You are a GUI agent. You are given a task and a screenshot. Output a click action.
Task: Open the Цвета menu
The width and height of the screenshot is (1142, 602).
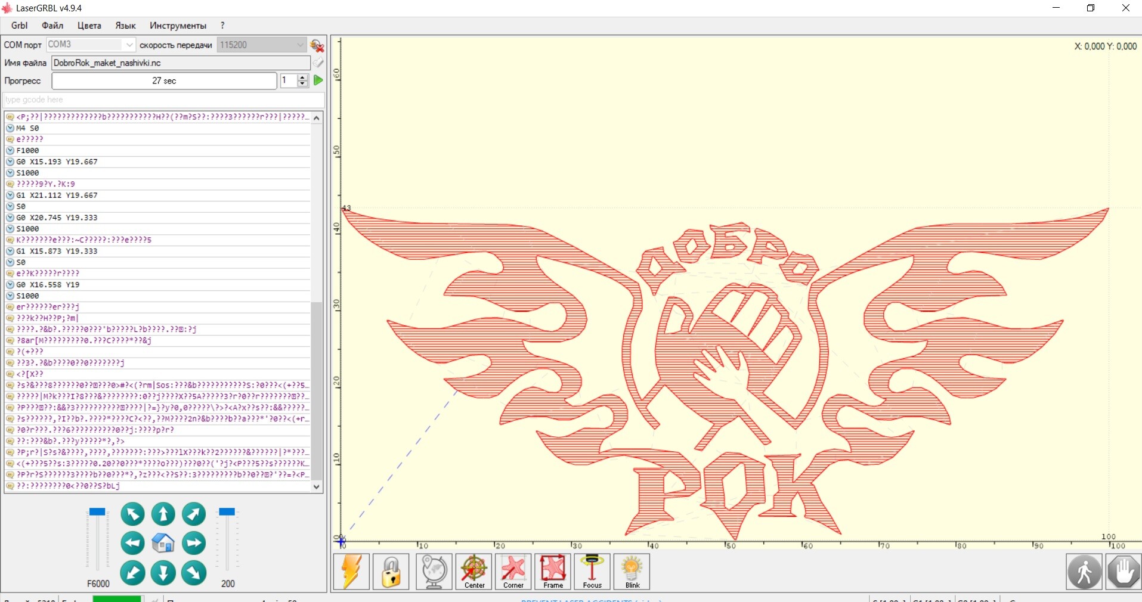tap(89, 26)
